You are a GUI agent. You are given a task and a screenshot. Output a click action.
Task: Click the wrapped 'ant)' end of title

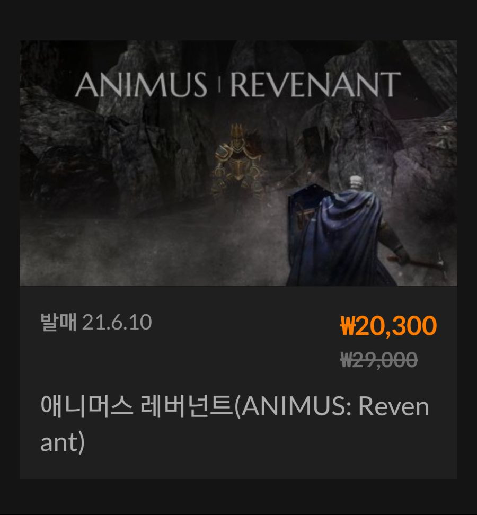[63, 442]
